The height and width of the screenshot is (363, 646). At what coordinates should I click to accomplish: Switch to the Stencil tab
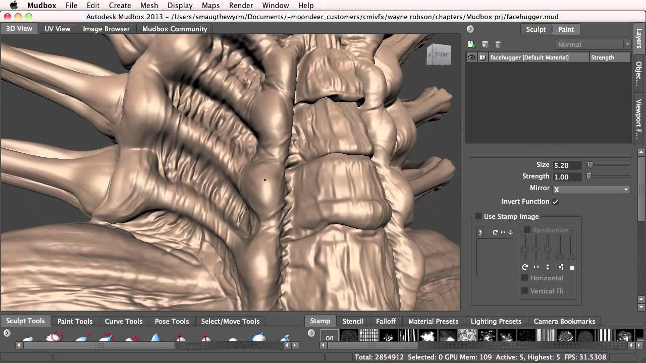click(353, 321)
